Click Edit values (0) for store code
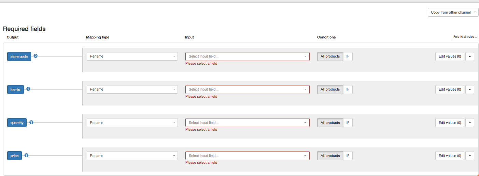479x176 pixels. [449, 57]
